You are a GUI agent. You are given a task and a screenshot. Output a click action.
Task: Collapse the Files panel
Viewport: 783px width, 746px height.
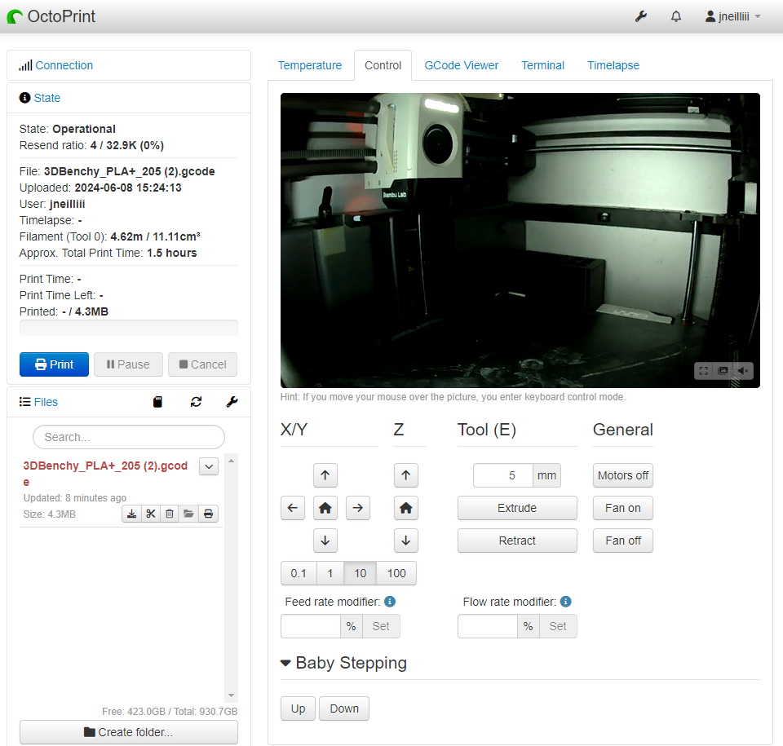[46, 402]
